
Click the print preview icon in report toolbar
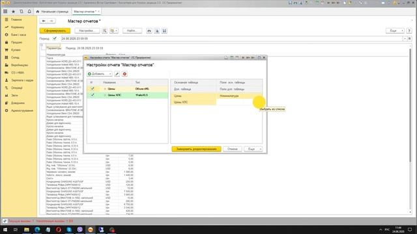click(x=157, y=31)
